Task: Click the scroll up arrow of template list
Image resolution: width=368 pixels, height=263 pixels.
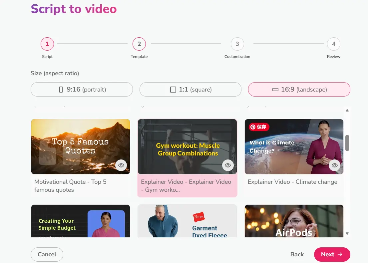Action: click(x=347, y=110)
